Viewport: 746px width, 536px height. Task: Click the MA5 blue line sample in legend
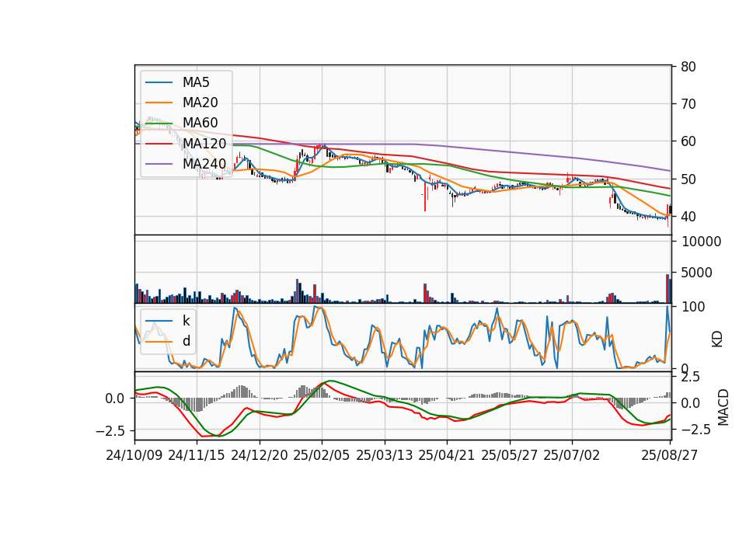159,82
